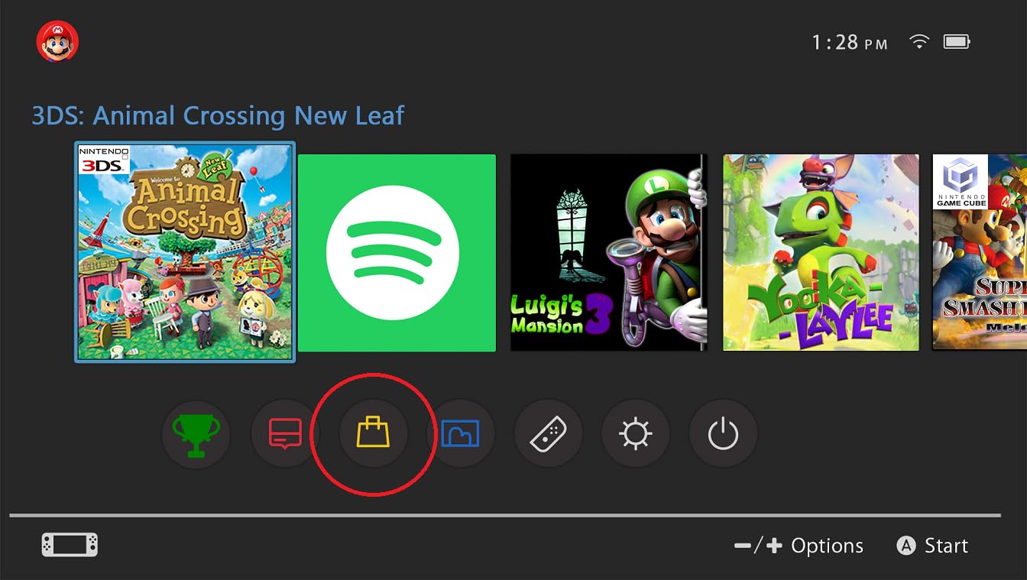Click the battery level icon

(x=957, y=42)
